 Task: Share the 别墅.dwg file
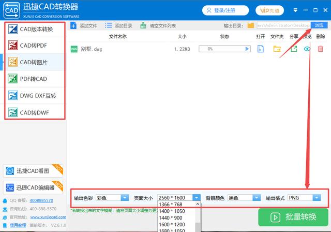click(x=294, y=49)
